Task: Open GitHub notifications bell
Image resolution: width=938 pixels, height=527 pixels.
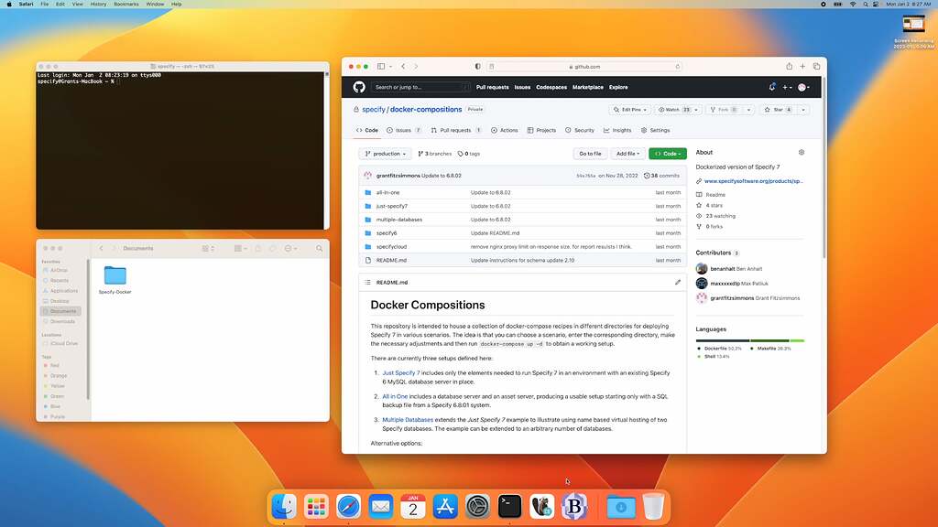Action: pos(772,87)
